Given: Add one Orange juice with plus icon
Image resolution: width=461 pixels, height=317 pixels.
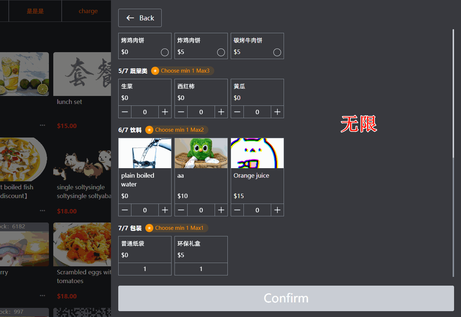Looking at the screenshot, I should (x=277, y=210).
